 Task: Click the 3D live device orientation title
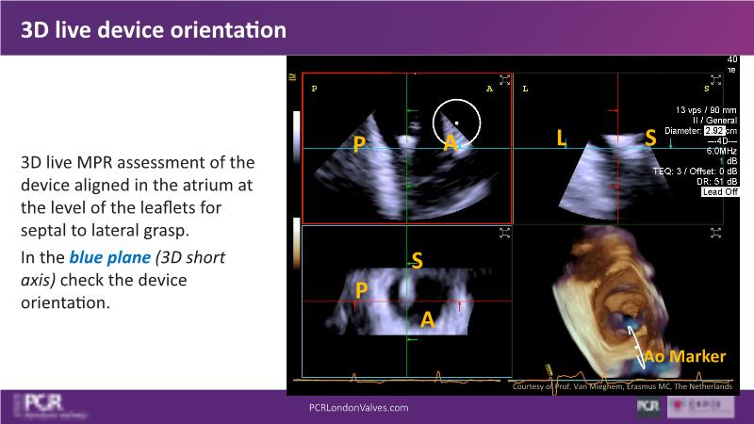[155, 28]
